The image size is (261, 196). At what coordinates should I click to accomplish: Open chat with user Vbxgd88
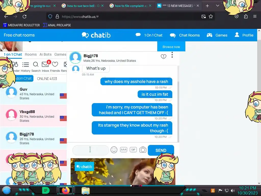(33, 116)
